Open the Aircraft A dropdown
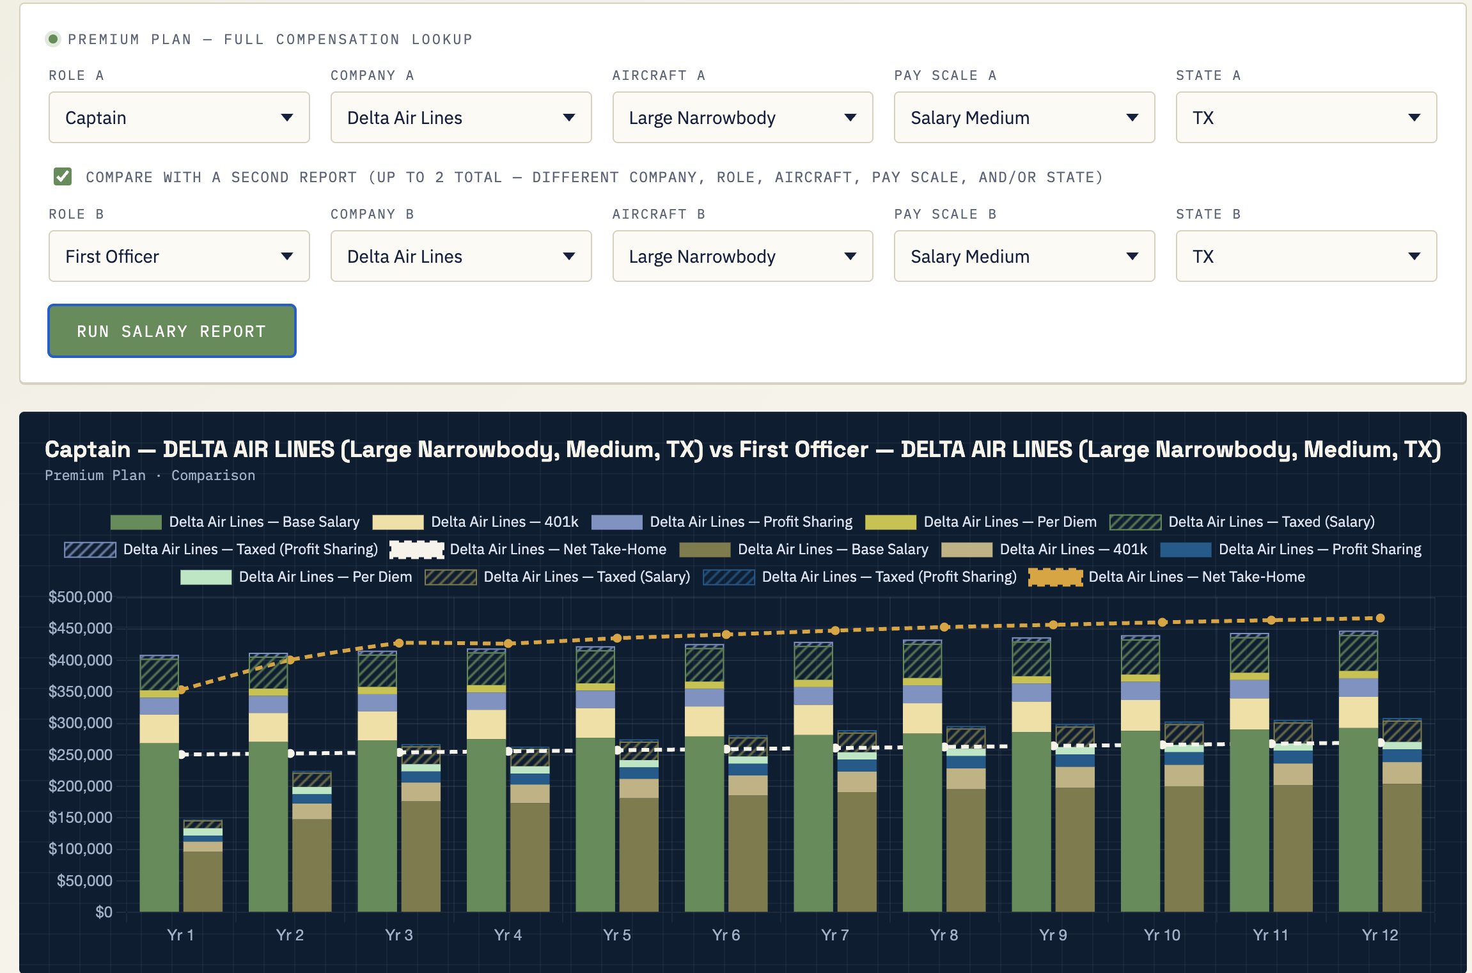The height and width of the screenshot is (973, 1472). [742, 118]
